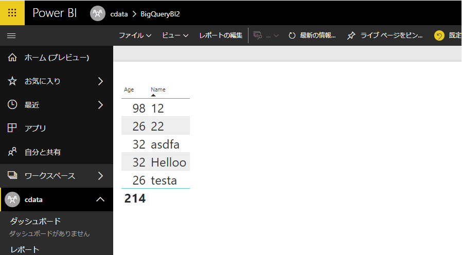Collapse navigation pane with hamburger icon
This screenshot has width=462, height=255.
click(11, 35)
